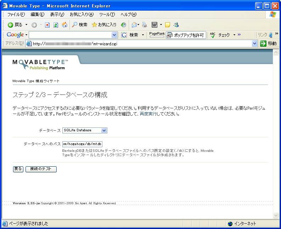Click the Movable Type logo
Screen dimensions: 281x229
pos(40,65)
